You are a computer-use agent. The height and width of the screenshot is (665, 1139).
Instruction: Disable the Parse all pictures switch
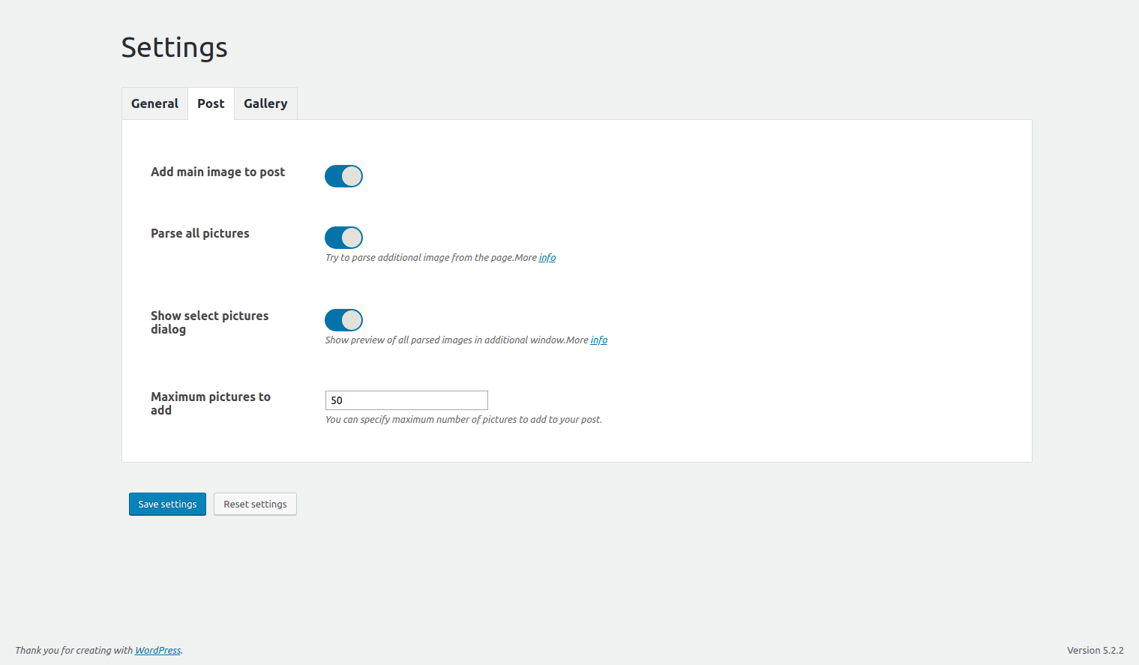[x=343, y=238]
